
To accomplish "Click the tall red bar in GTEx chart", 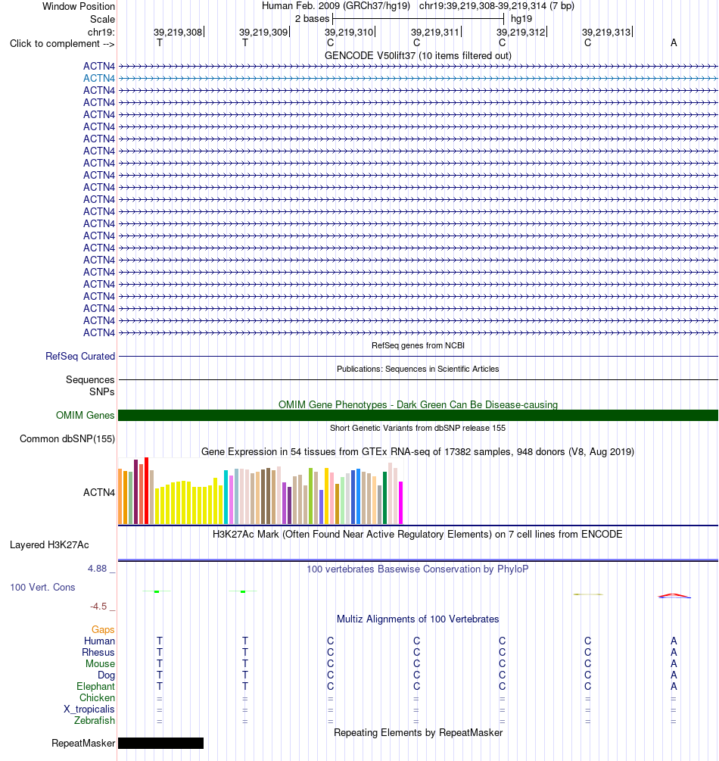I will 147,491.
